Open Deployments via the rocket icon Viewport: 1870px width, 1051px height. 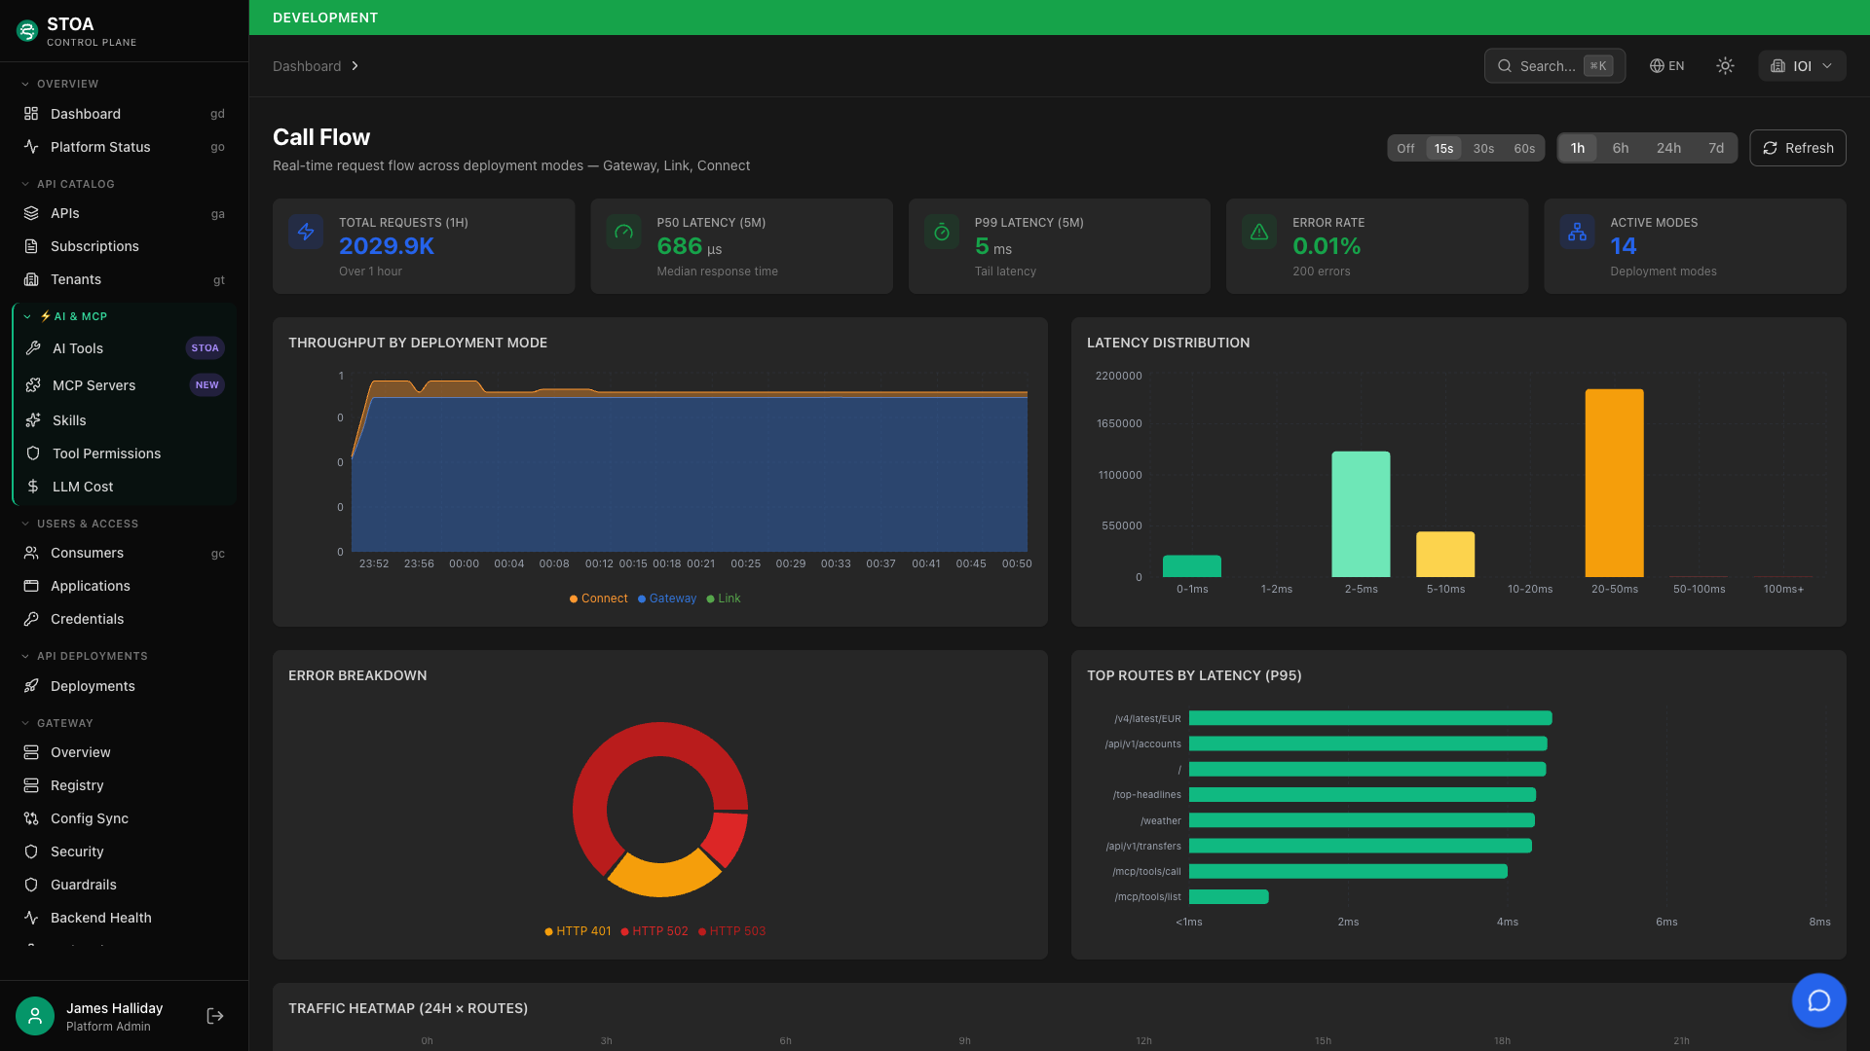[x=31, y=686]
